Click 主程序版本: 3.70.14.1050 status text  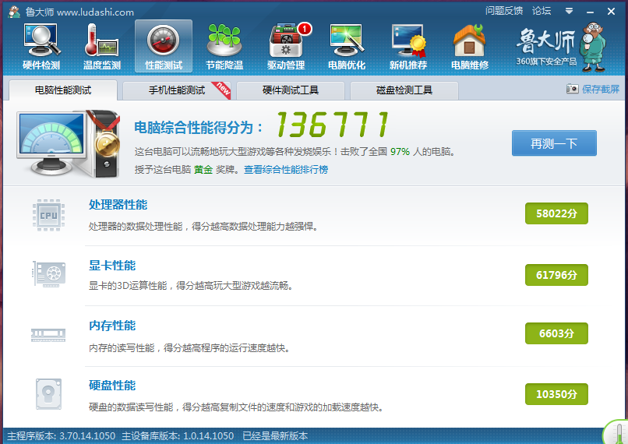coord(62,435)
